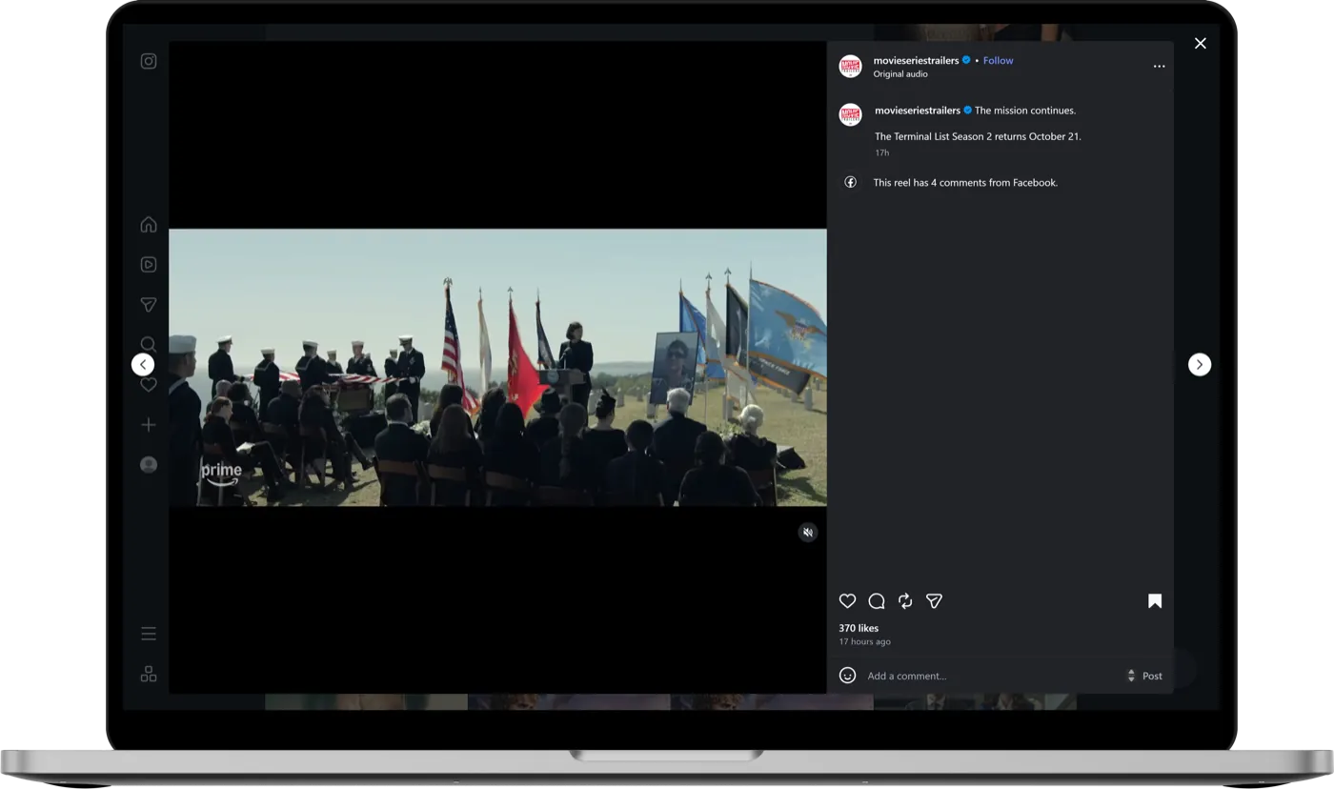Image resolution: width=1334 pixels, height=789 pixels.
Task: Pause the playing reel video
Action: (x=497, y=367)
